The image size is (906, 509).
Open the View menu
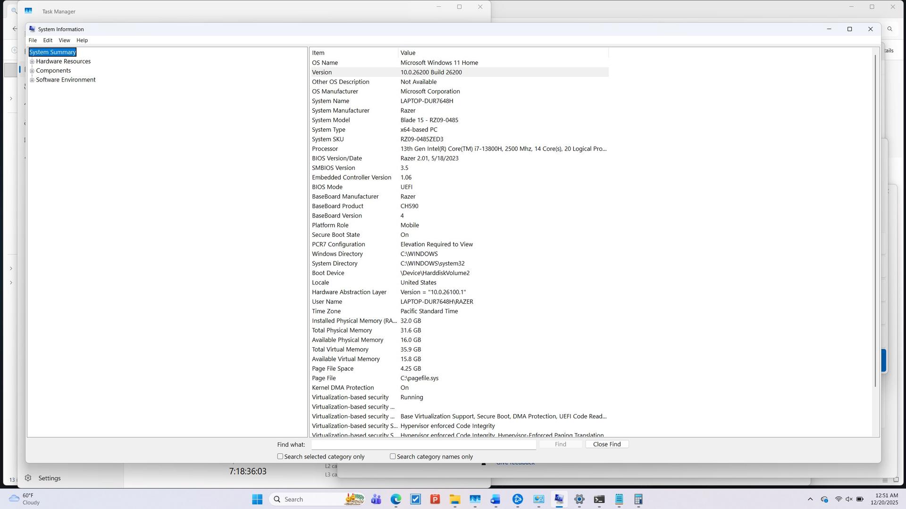pos(64,41)
